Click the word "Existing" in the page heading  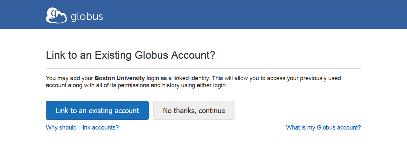click(113, 55)
